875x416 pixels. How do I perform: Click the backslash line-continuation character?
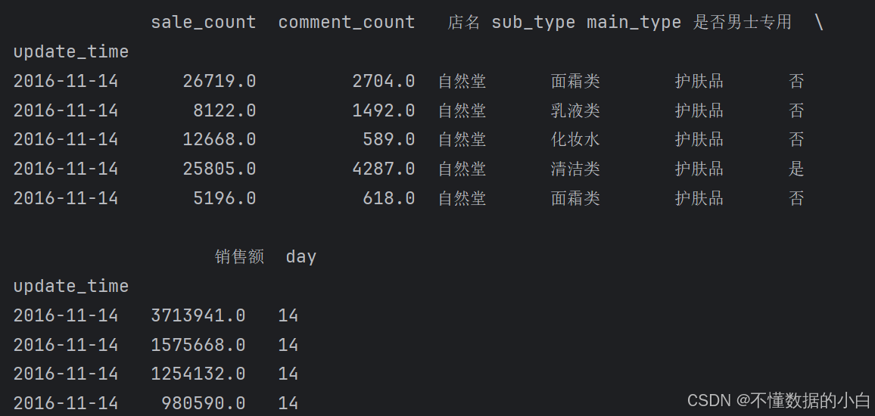(x=819, y=22)
